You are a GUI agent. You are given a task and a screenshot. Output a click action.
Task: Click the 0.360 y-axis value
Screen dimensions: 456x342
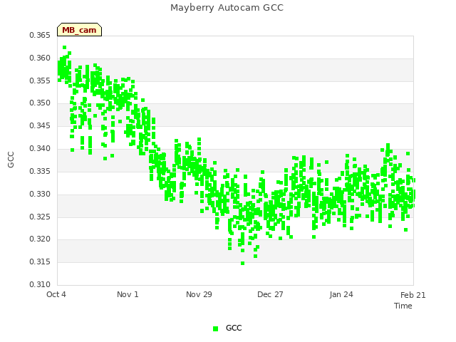click(40, 58)
